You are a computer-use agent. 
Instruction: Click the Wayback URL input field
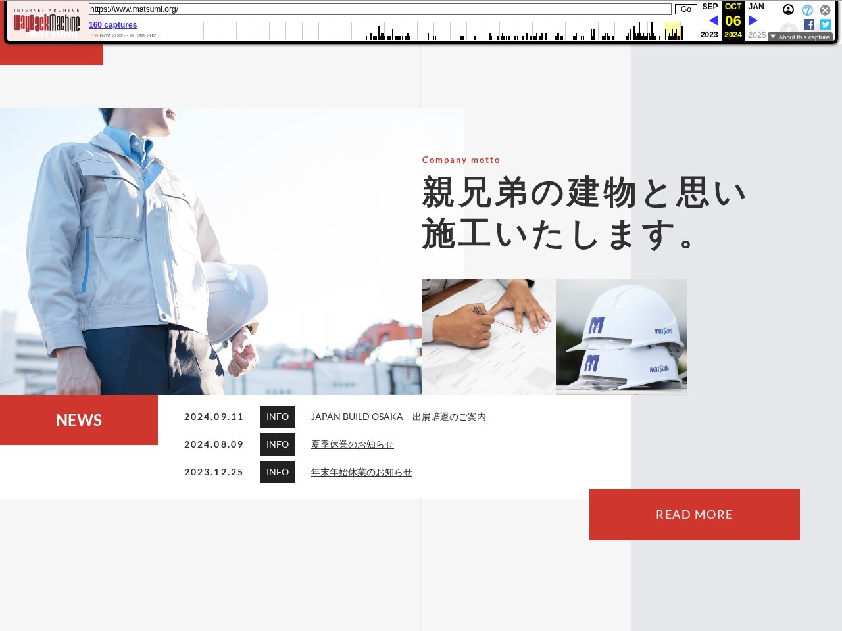380,9
